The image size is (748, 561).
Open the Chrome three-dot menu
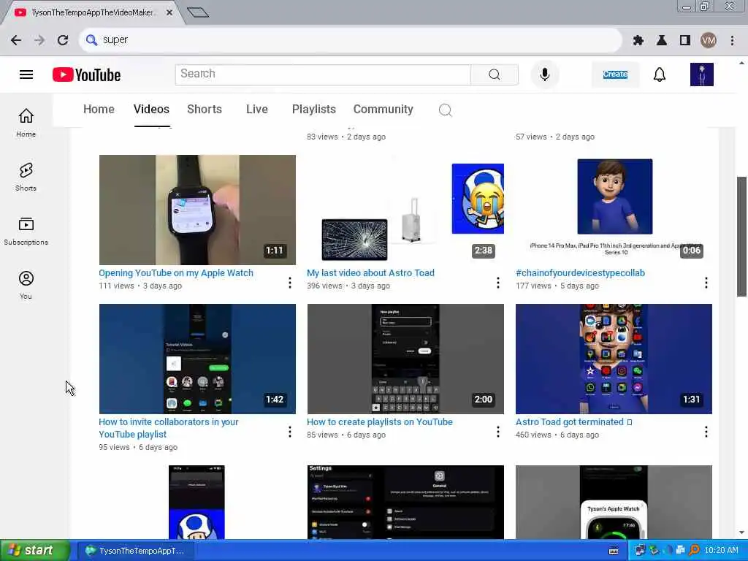(x=732, y=41)
